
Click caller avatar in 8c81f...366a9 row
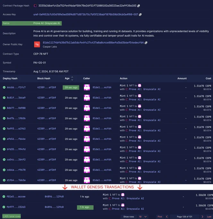coord(87,98)
